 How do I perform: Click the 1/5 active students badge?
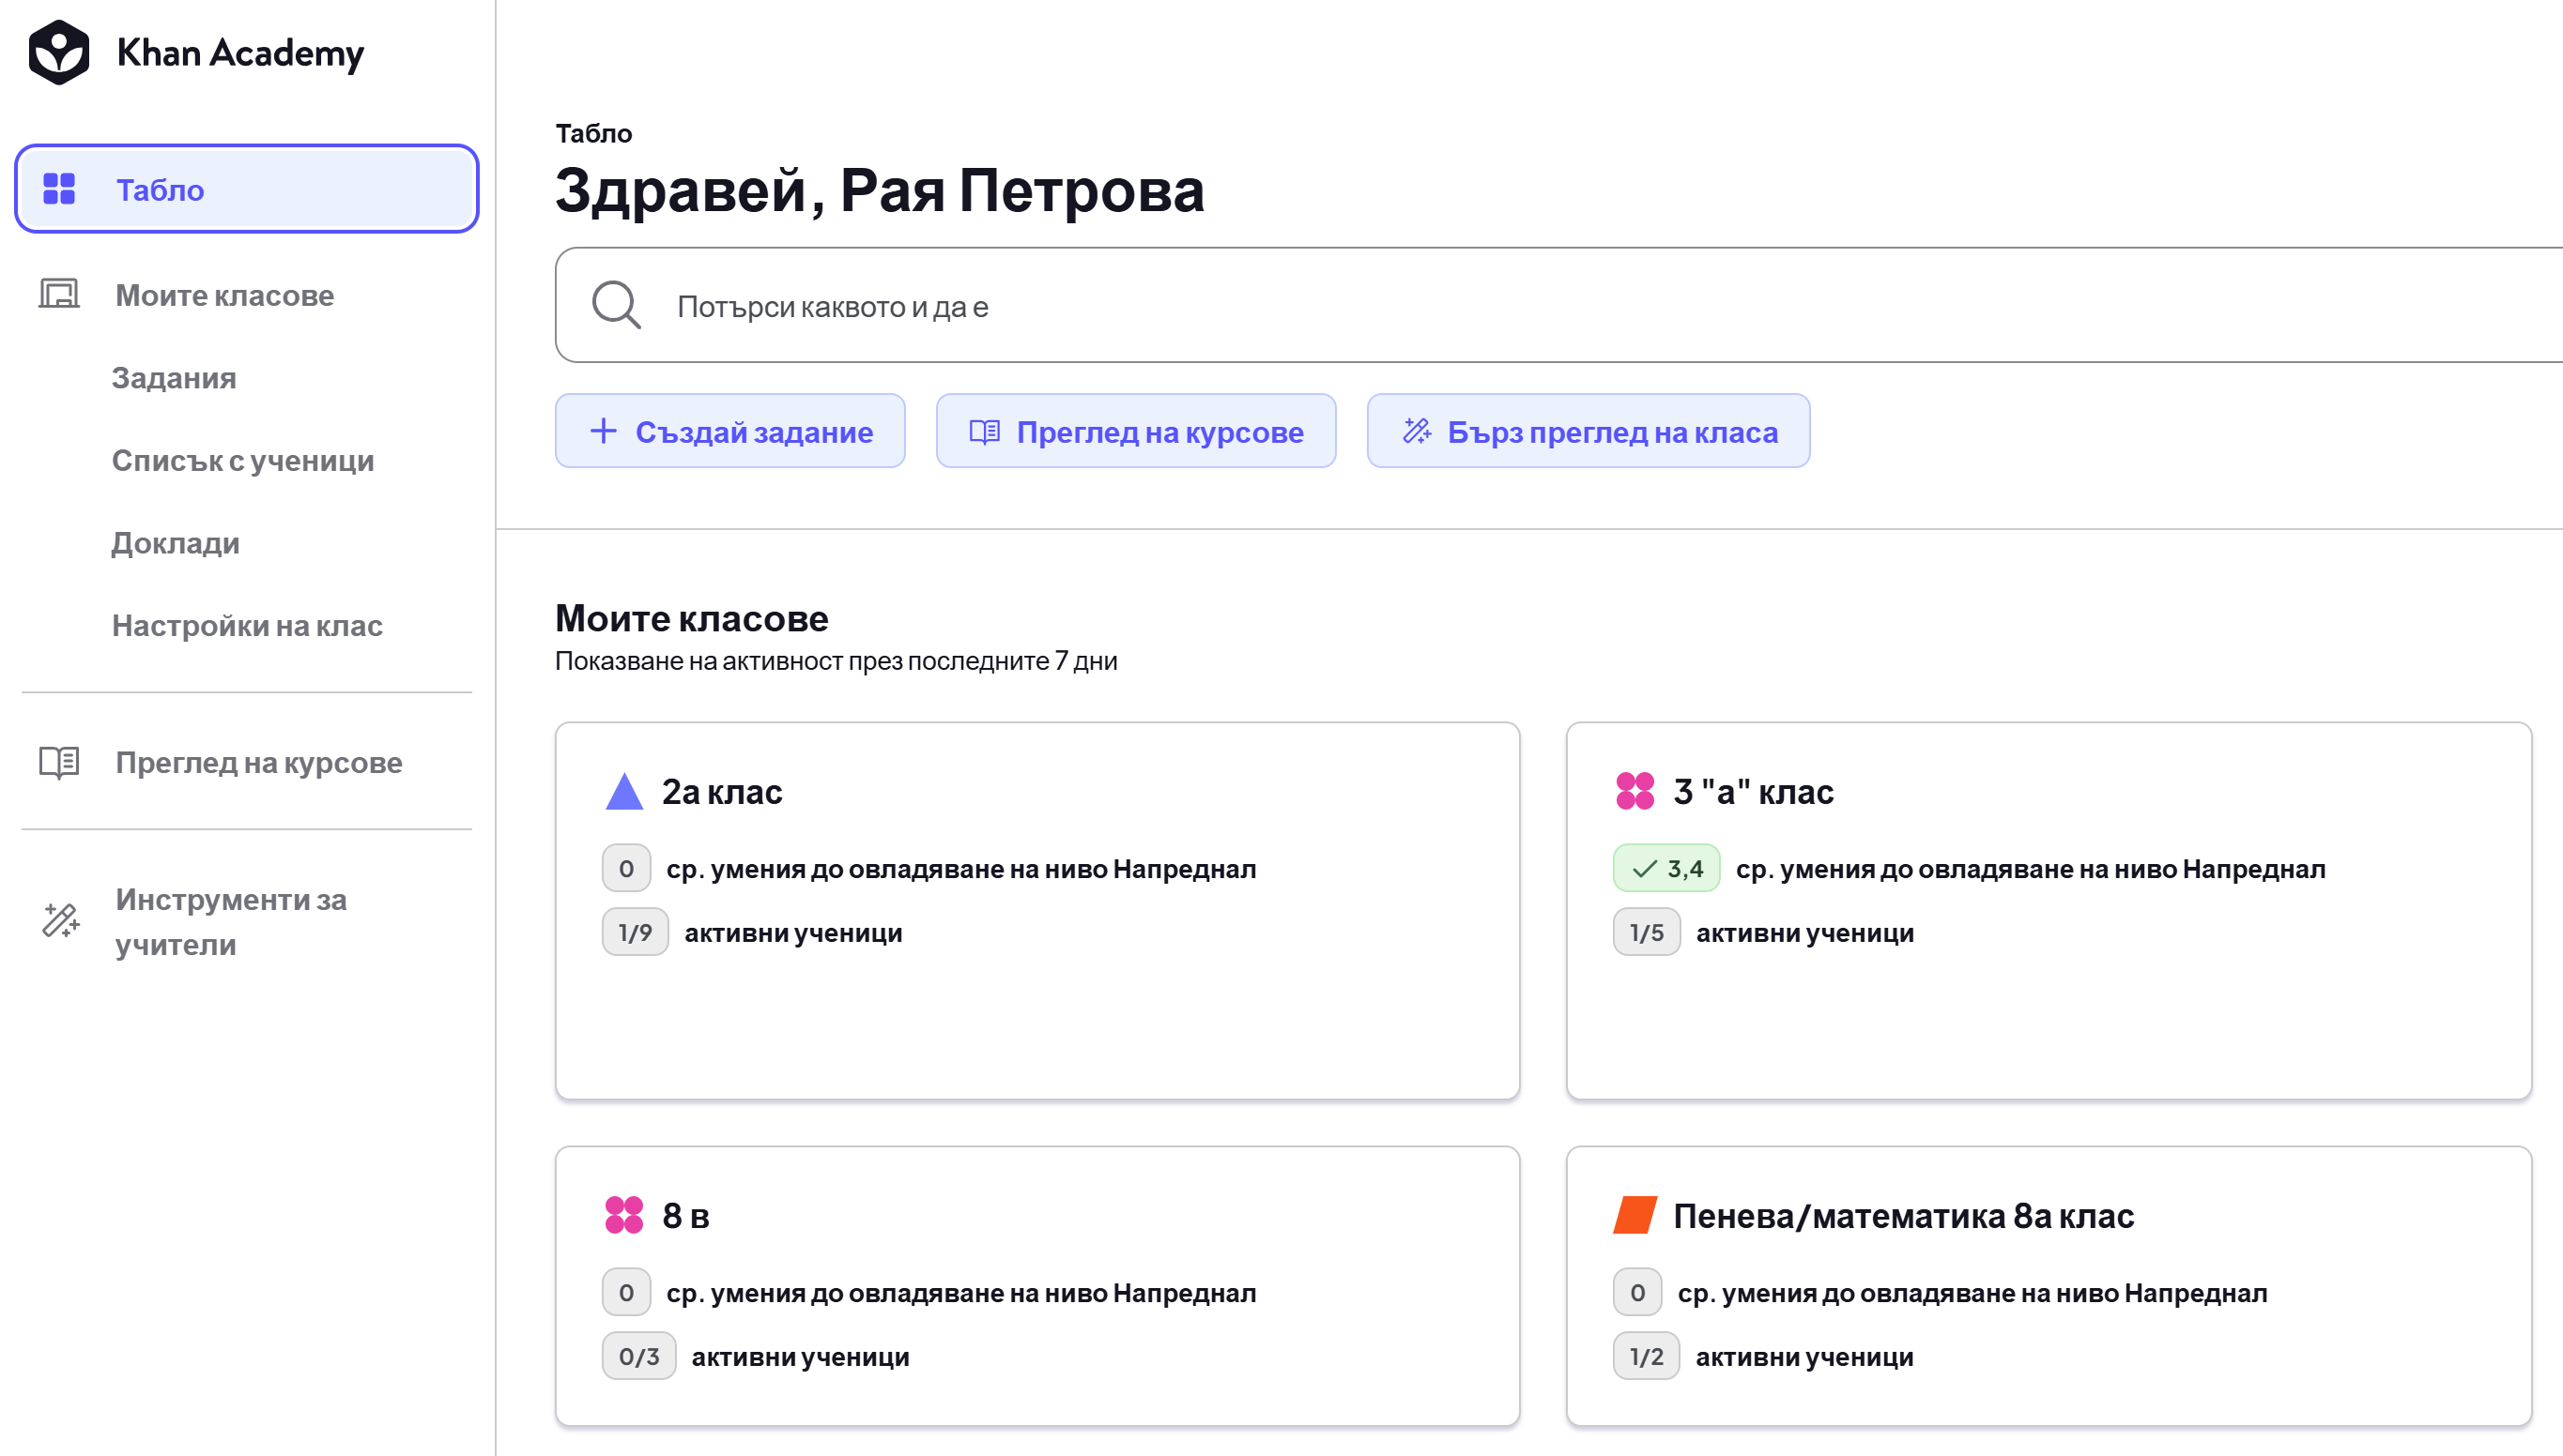coord(1647,932)
